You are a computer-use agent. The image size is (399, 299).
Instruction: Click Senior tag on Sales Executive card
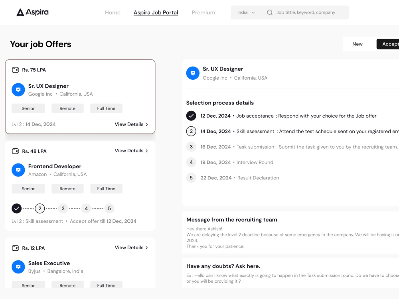28,285
